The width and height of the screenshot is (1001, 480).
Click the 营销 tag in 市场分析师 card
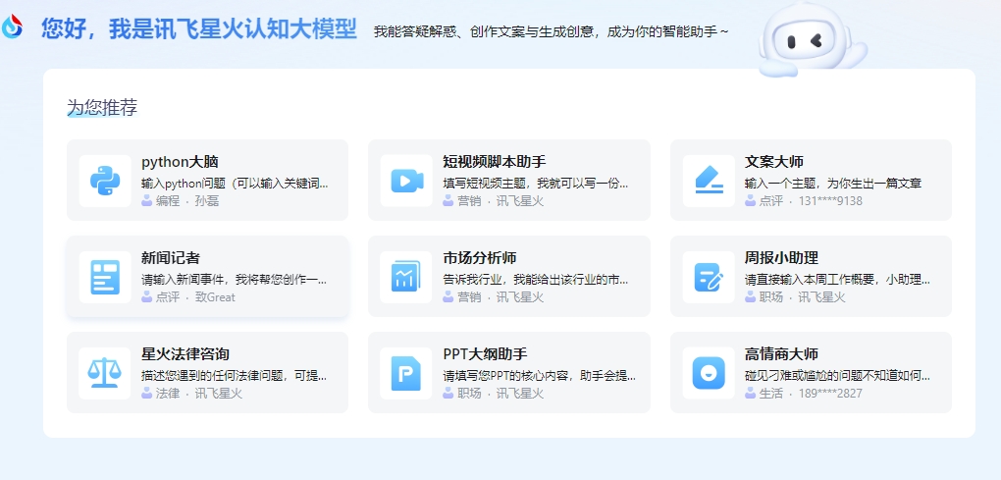pyautogui.click(x=469, y=297)
